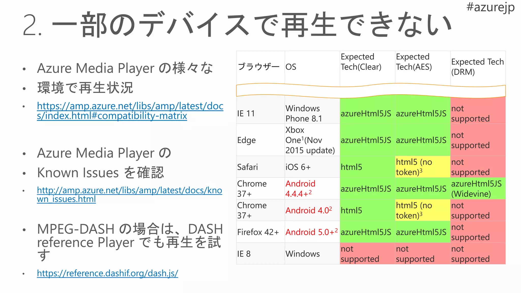Image resolution: width=521 pixels, height=293 pixels.
Task: Click Android 4.0 row's 'html5' Clear cell
Action: pos(367,210)
